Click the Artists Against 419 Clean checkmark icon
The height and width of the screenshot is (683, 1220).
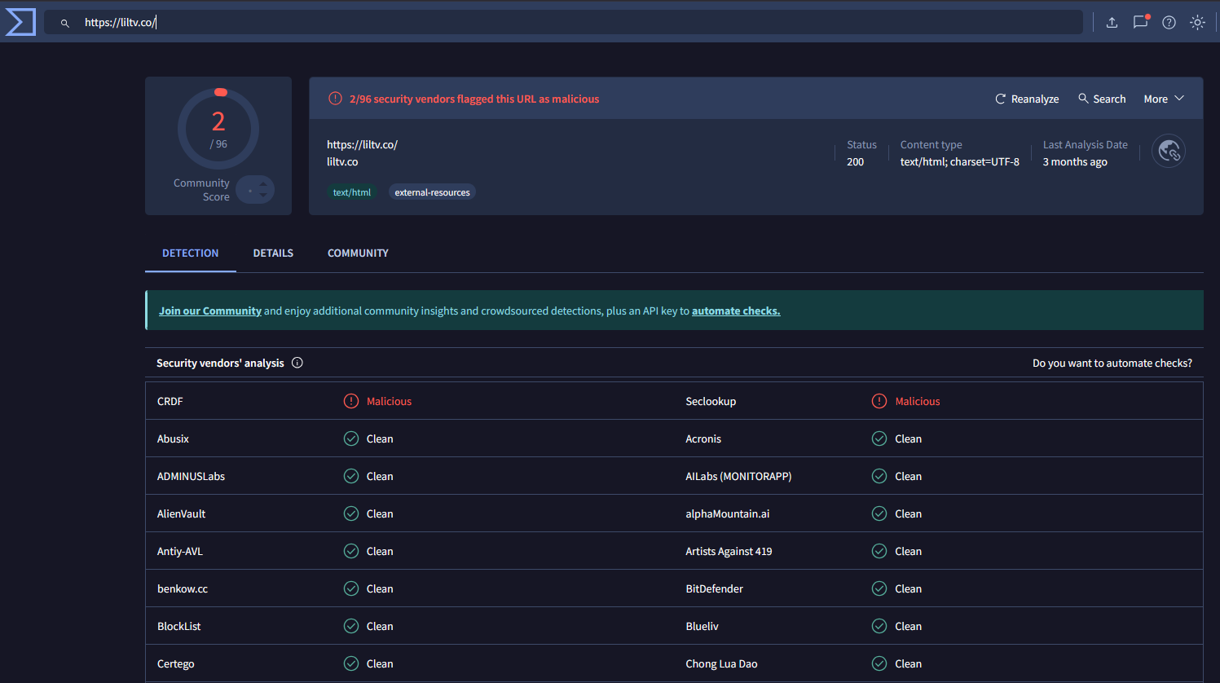click(879, 551)
